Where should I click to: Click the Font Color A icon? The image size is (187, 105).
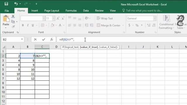[x=60, y=25]
